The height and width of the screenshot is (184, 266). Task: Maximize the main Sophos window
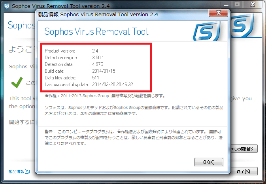[x=237, y=5]
